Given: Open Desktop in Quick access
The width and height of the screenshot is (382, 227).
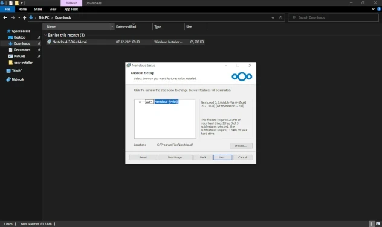Looking at the screenshot, I should 19,37.
